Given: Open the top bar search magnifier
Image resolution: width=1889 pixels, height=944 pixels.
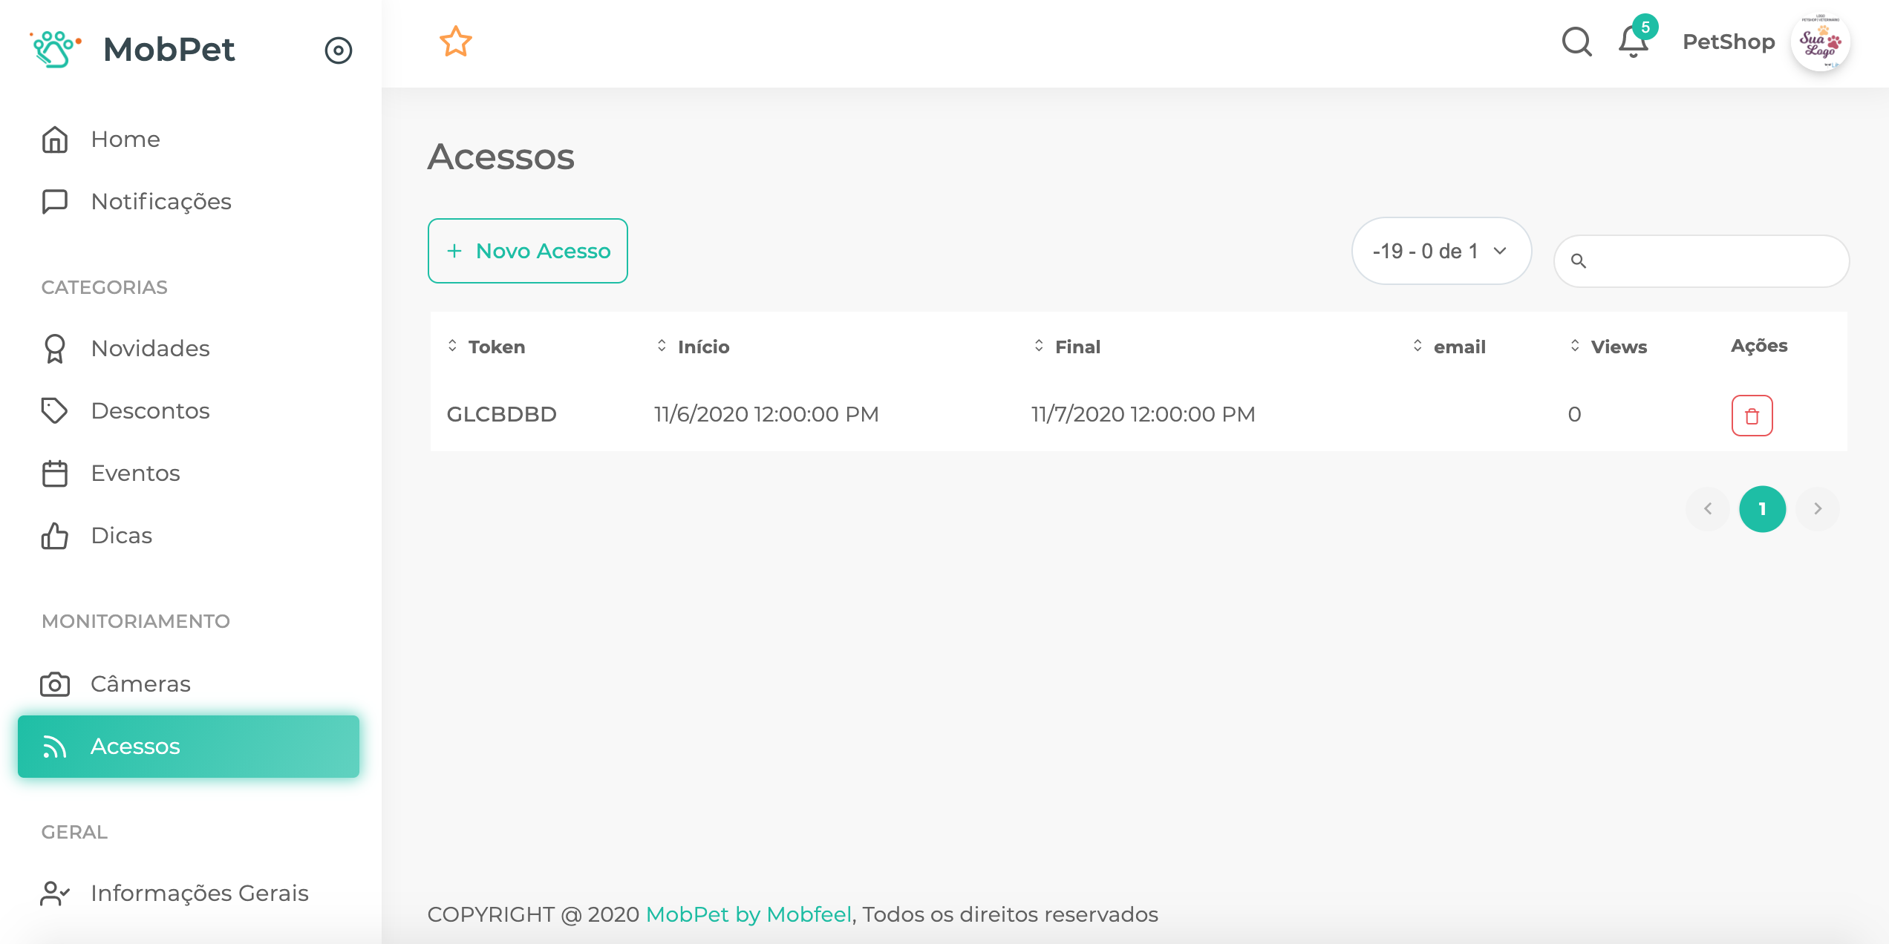Looking at the screenshot, I should tap(1576, 42).
